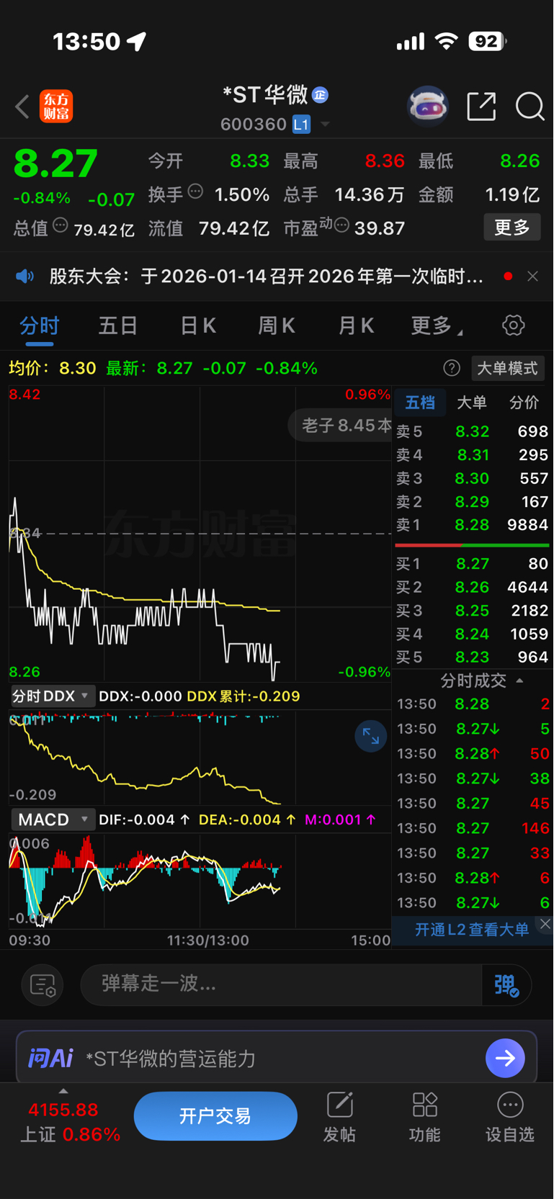The image size is (554, 1199).
Task: Select the 大单 tab
Action: click(472, 403)
